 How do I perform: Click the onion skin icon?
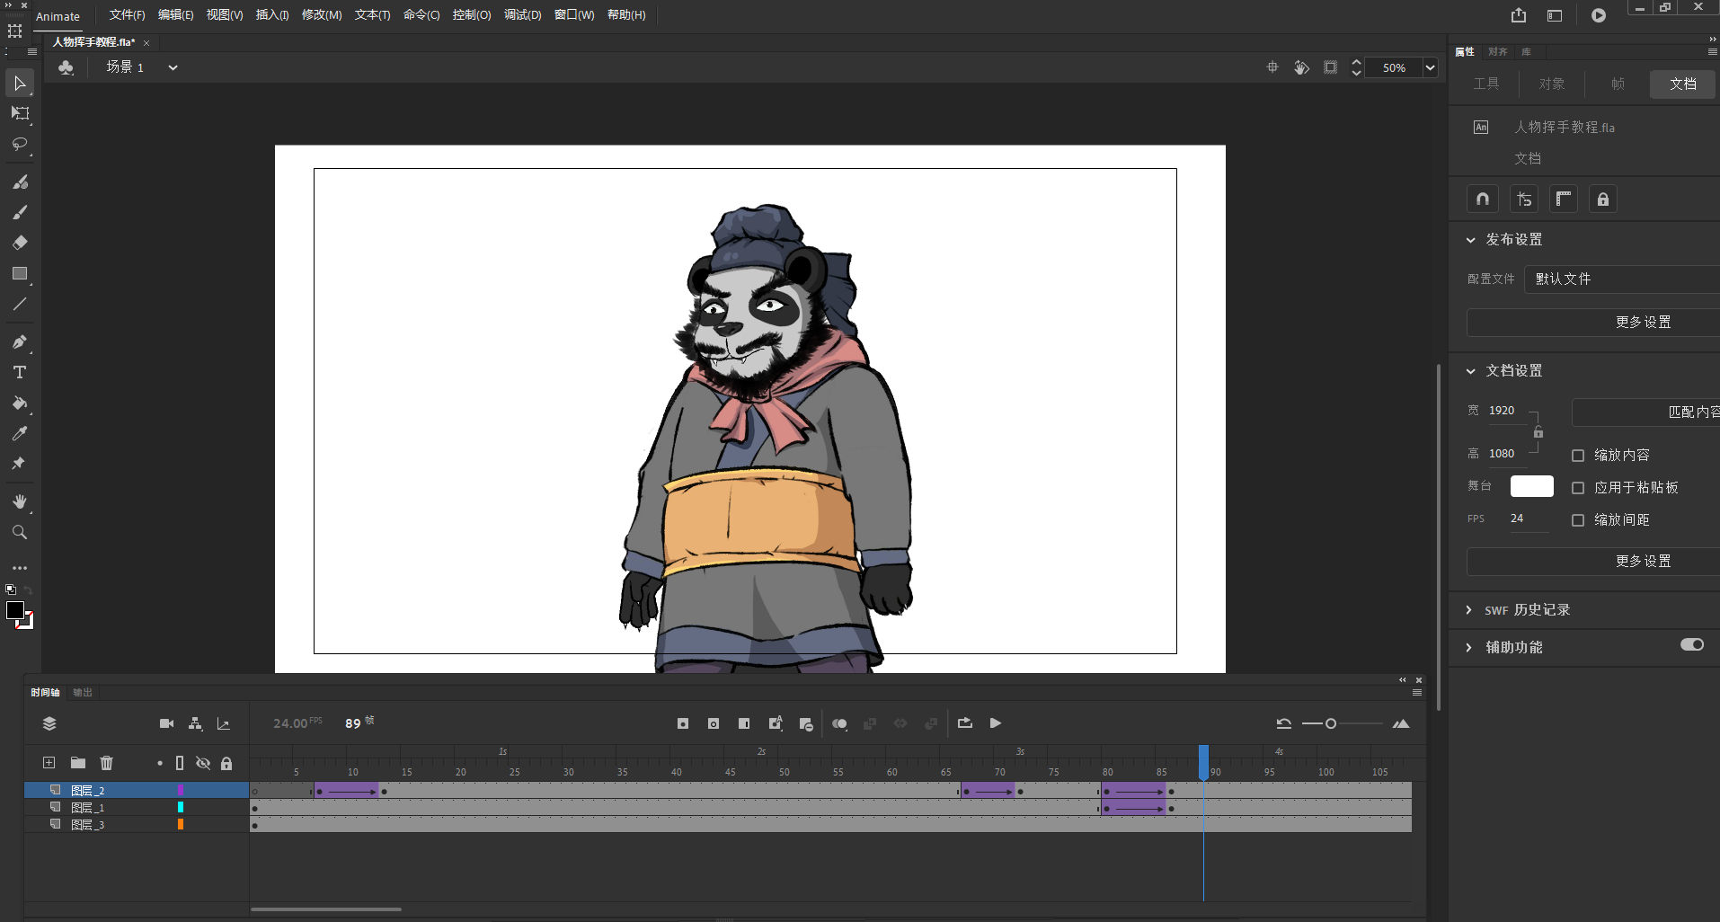click(x=839, y=723)
